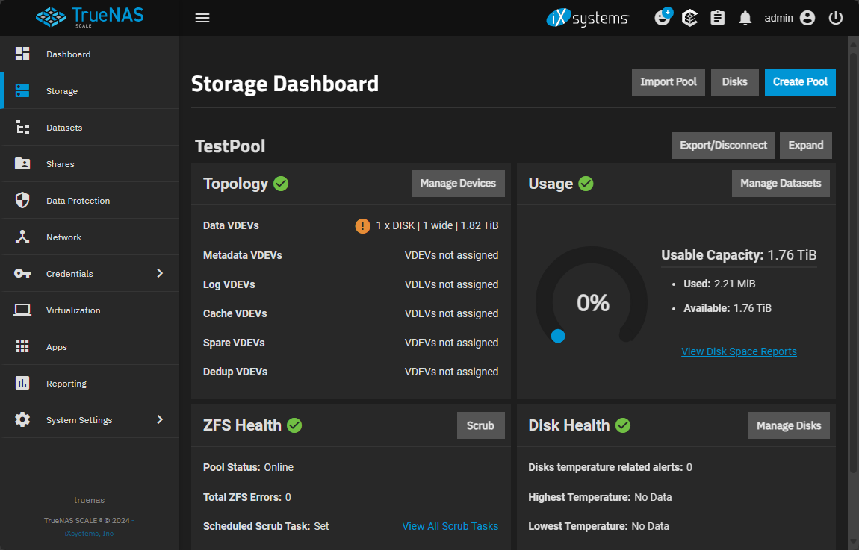The image size is (859, 550).
Task: Open the Virtualization sidebar item
Action: point(90,310)
